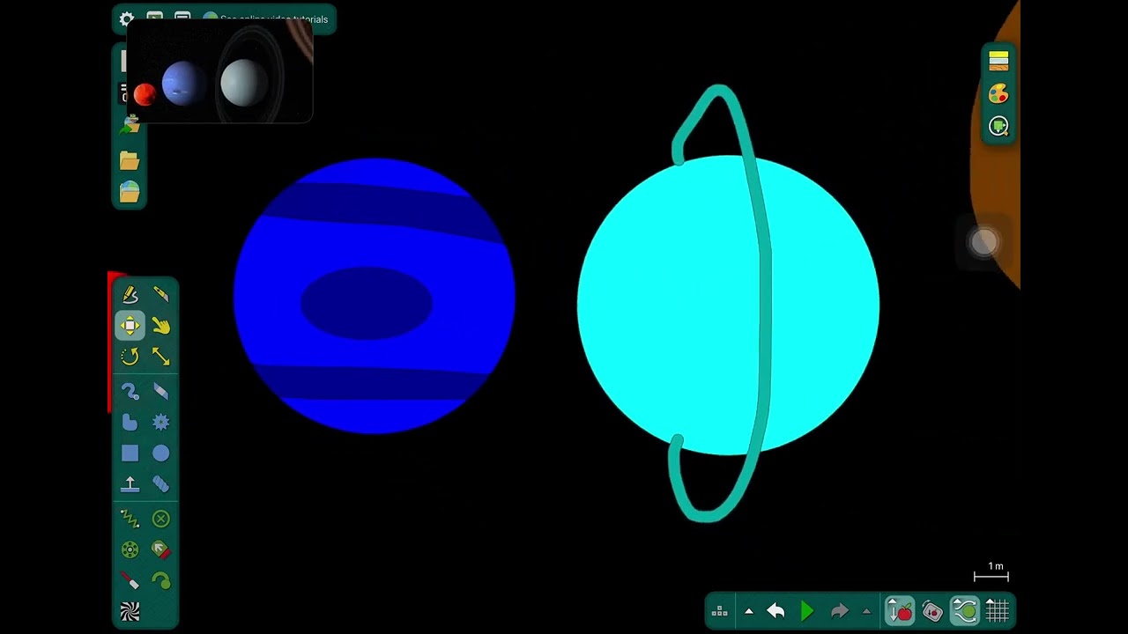
Task: Select the Axle tool
Action: tap(130, 550)
